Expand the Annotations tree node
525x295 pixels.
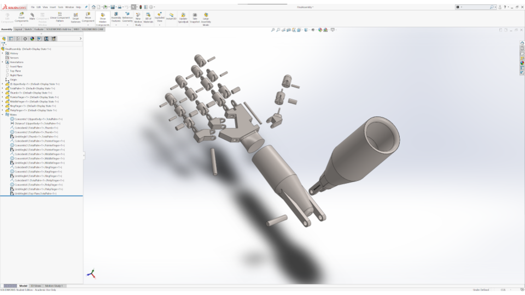coord(2,62)
